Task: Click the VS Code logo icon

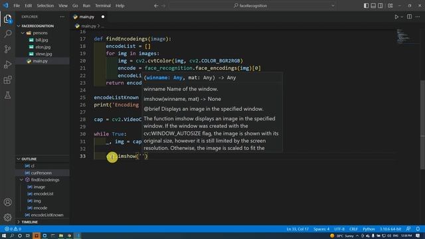Action: pyautogui.click(x=6, y=5)
